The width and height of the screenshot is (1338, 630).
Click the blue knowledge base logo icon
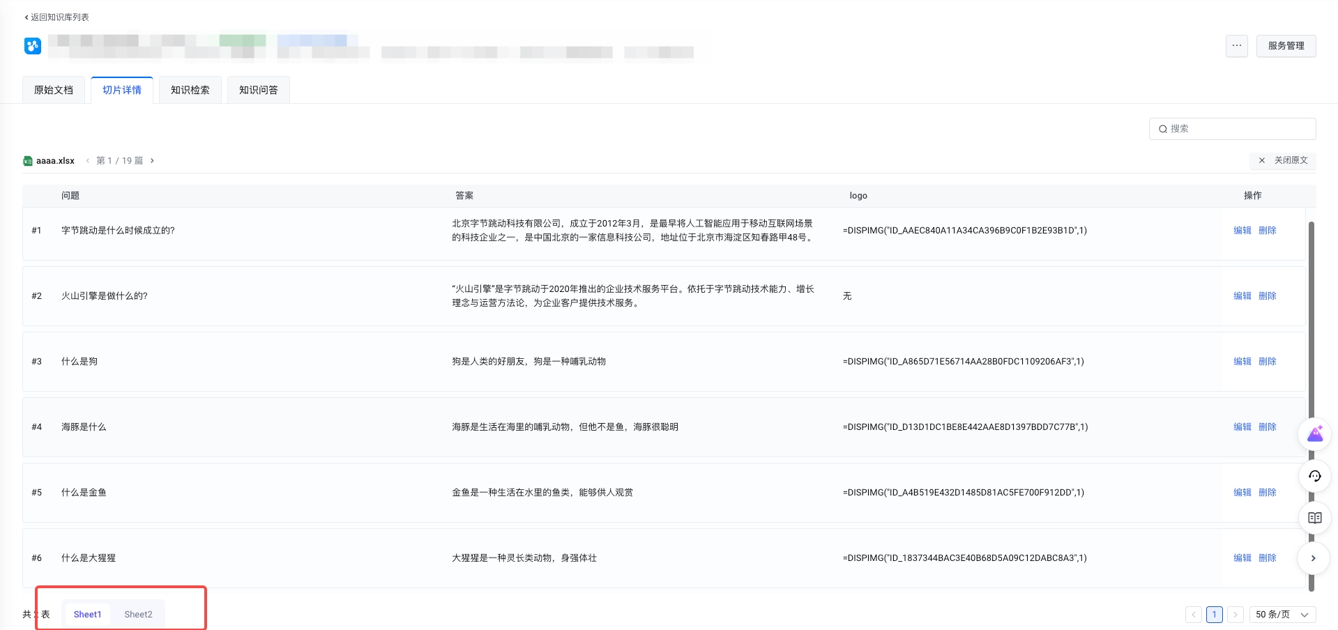click(x=33, y=46)
